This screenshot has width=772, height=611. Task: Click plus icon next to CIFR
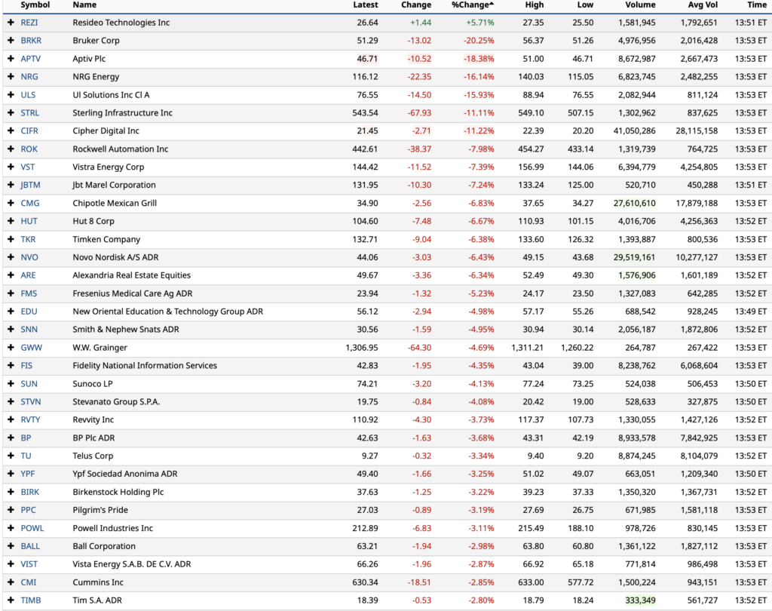pos(11,131)
